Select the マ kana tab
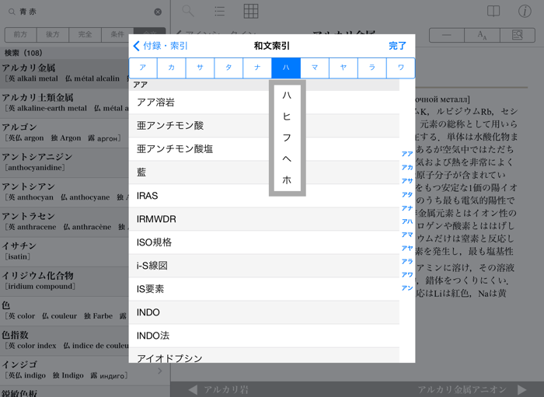The width and height of the screenshot is (544, 397). 315,68
